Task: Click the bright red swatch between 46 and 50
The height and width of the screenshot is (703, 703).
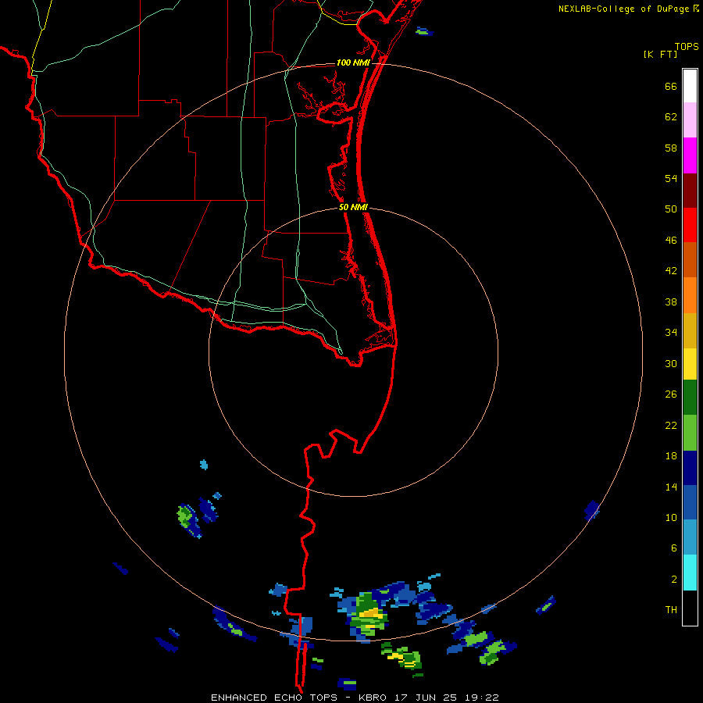Action: click(x=690, y=226)
